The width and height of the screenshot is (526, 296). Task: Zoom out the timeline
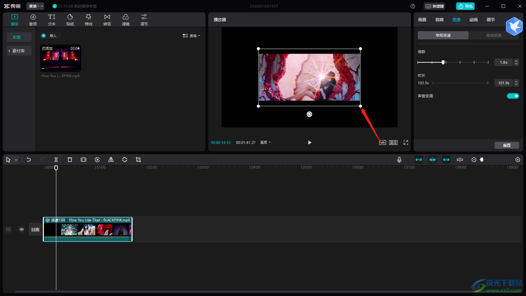474,160
